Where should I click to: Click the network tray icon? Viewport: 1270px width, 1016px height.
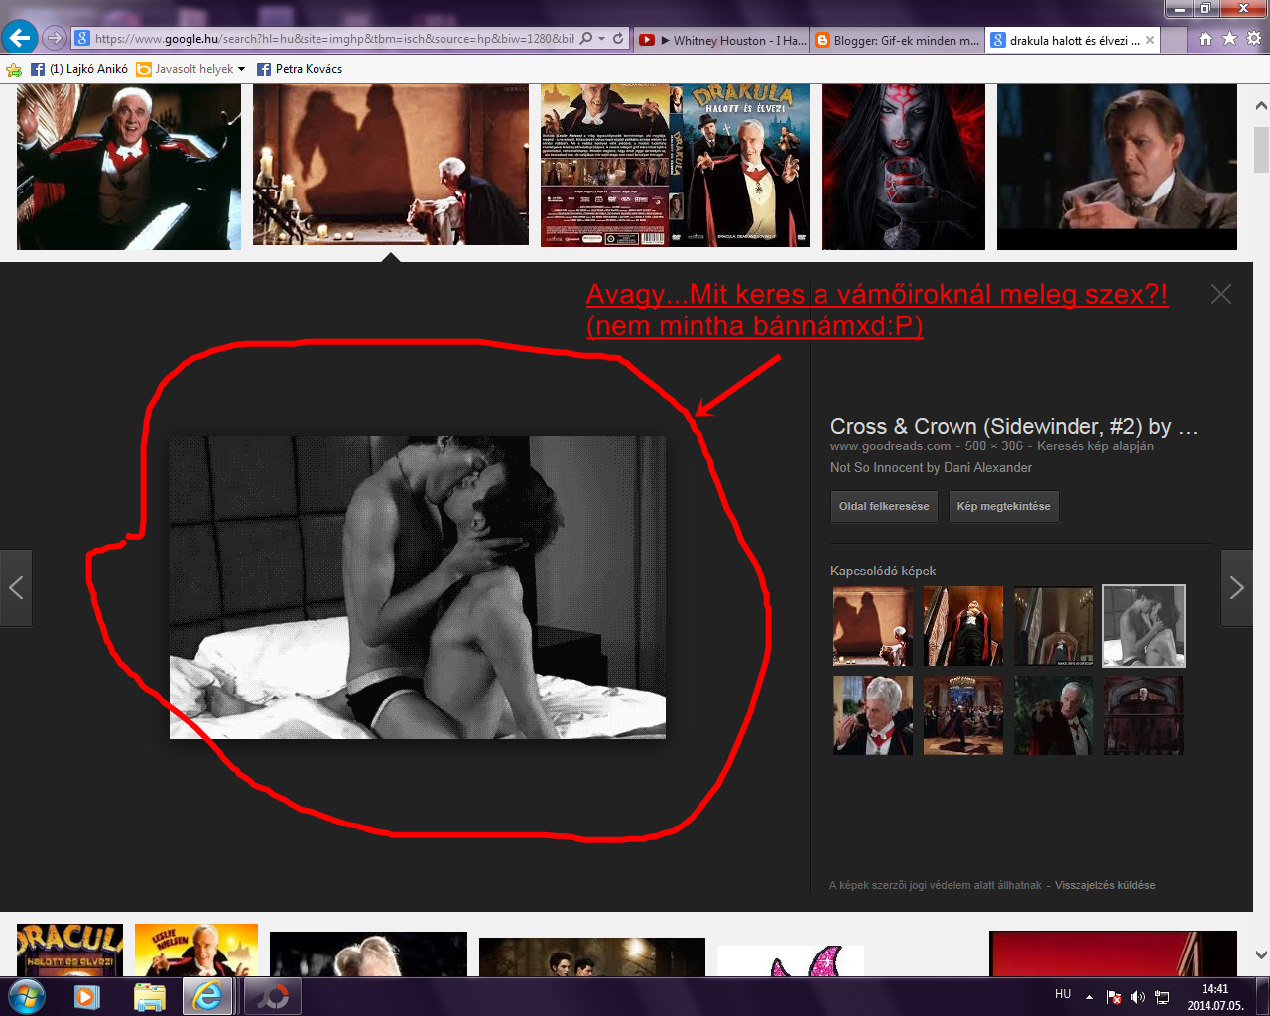coord(1162,997)
